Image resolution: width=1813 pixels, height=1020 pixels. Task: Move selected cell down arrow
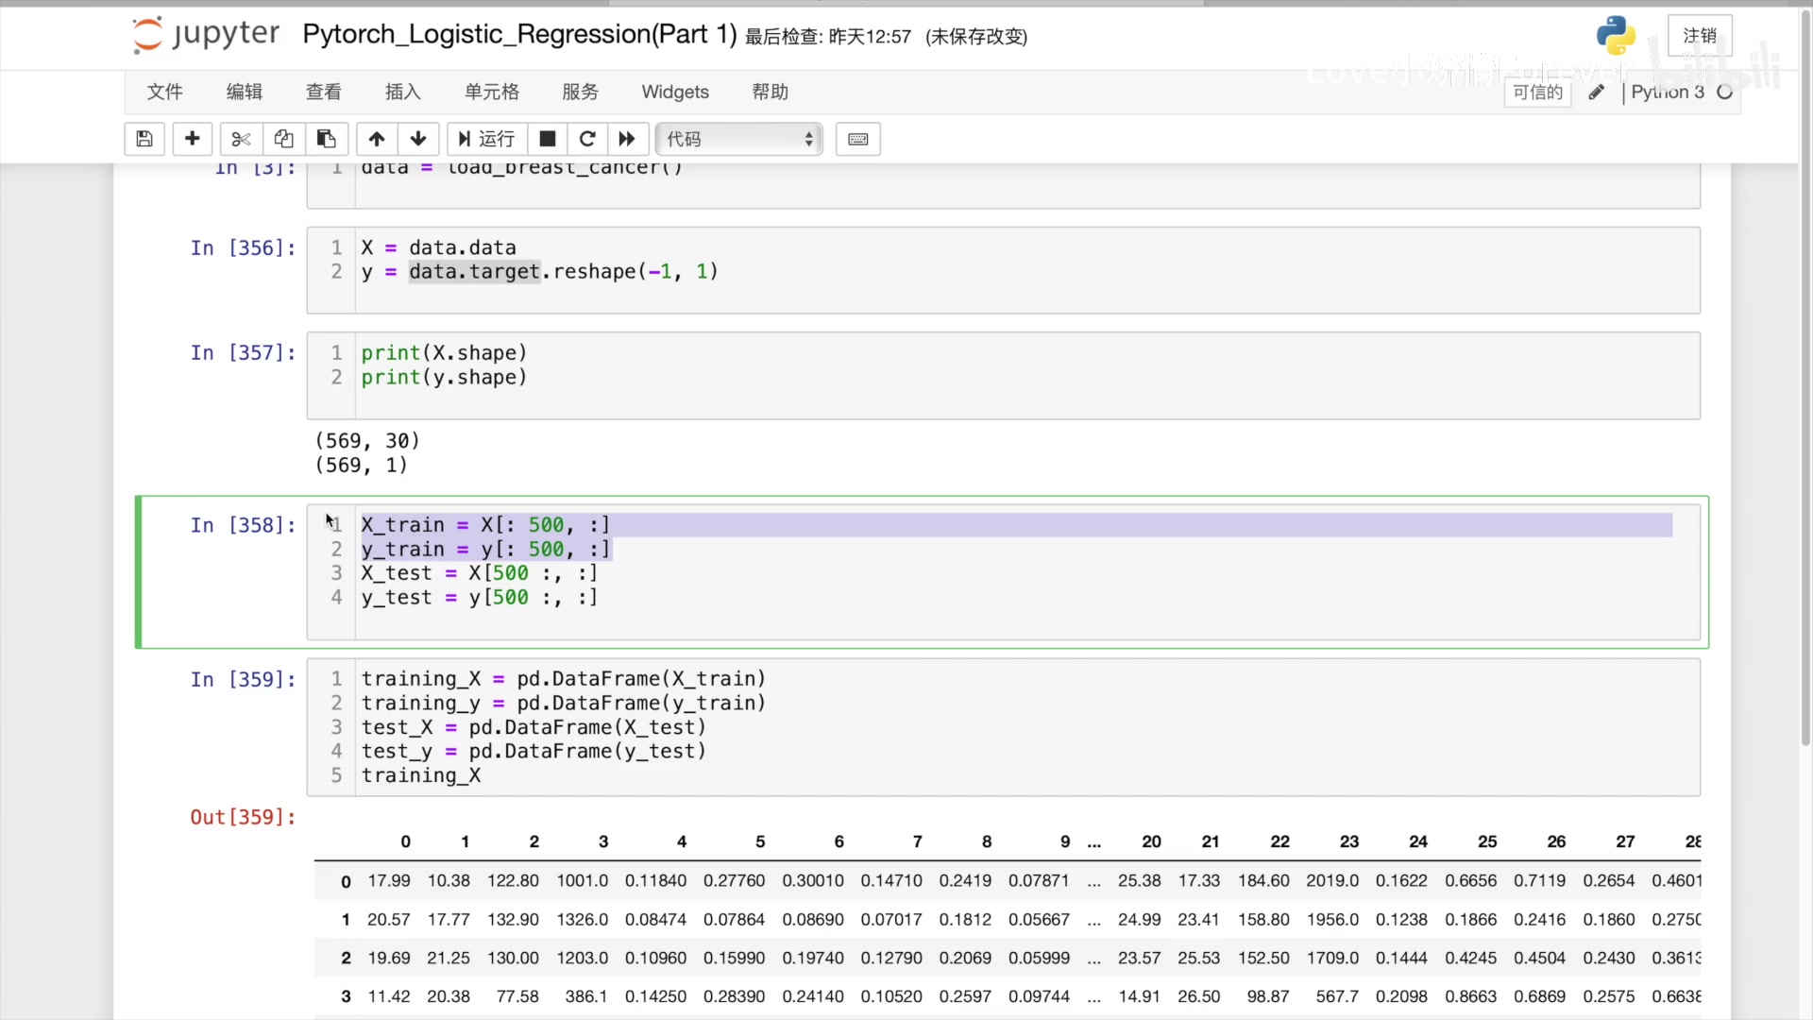tap(418, 139)
